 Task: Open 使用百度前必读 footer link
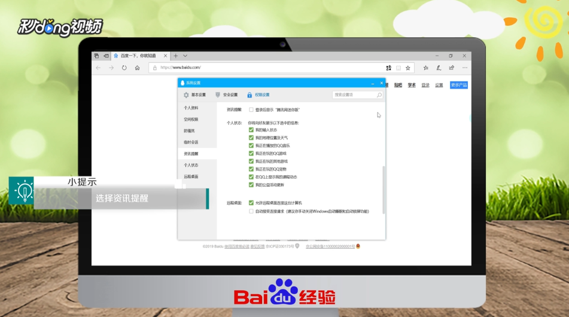tap(237, 246)
